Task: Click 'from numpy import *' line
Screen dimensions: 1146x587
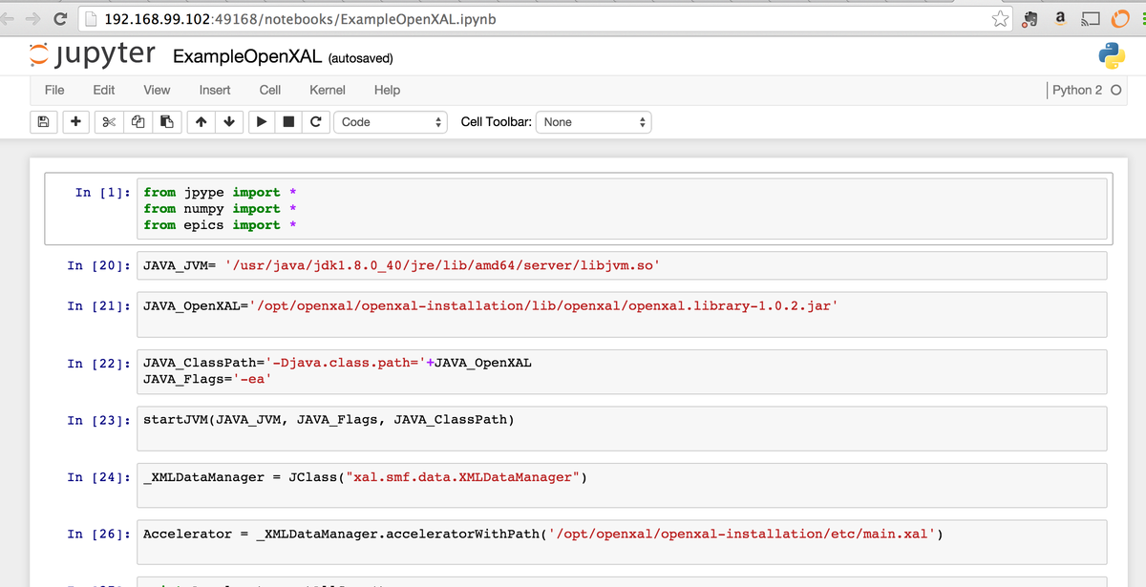Action: click(x=221, y=209)
